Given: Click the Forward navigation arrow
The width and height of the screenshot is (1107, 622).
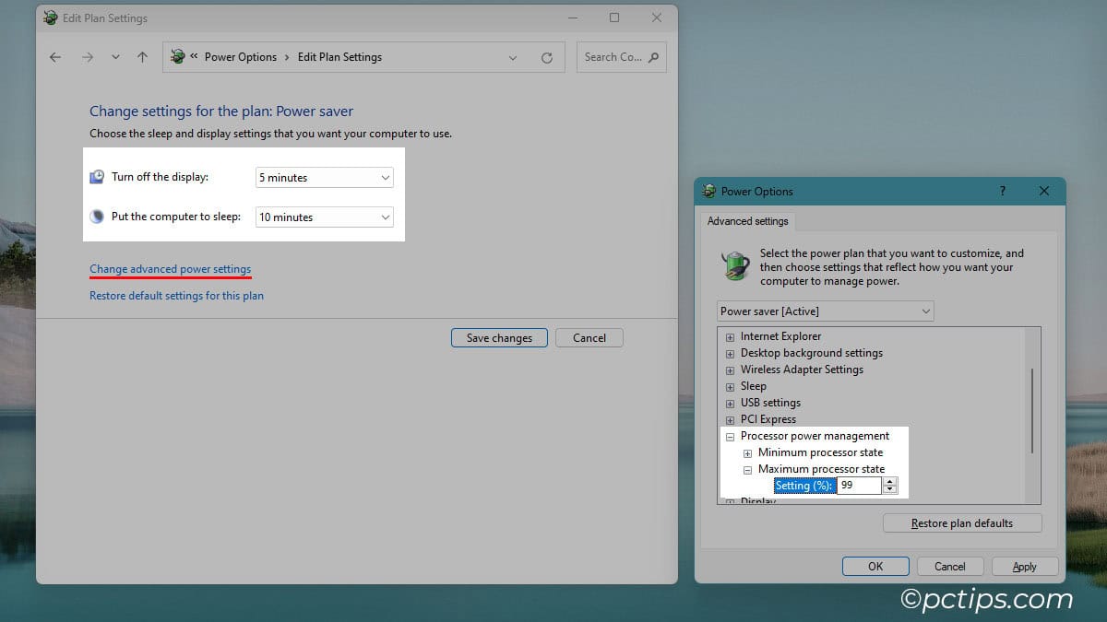Looking at the screenshot, I should [87, 56].
